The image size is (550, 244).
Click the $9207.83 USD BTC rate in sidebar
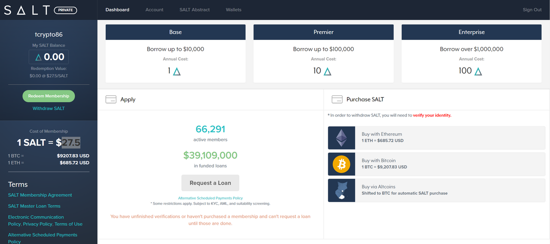[x=73, y=156]
